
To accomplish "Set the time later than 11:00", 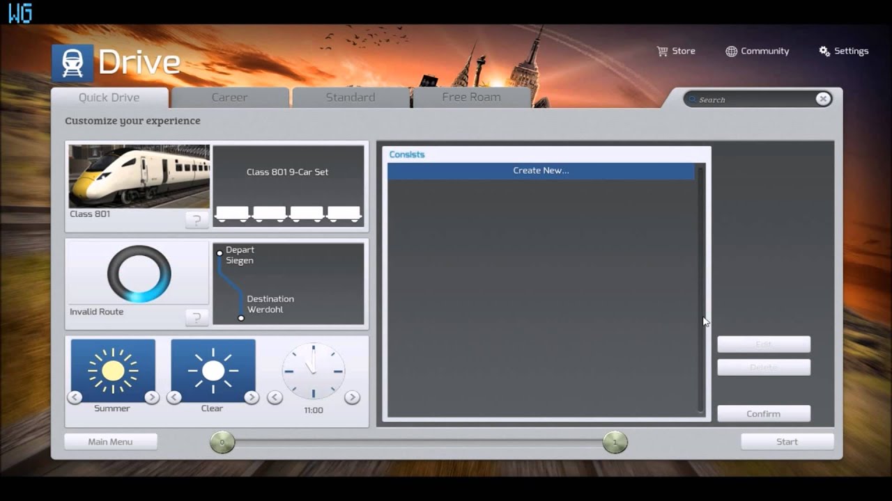I will (352, 397).
